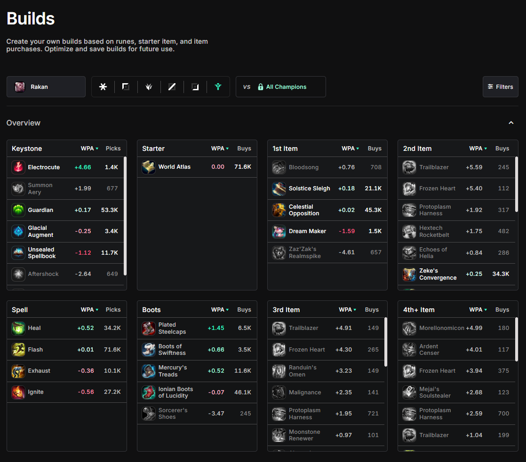Click the Celestial Opposition item icon

[x=279, y=210]
